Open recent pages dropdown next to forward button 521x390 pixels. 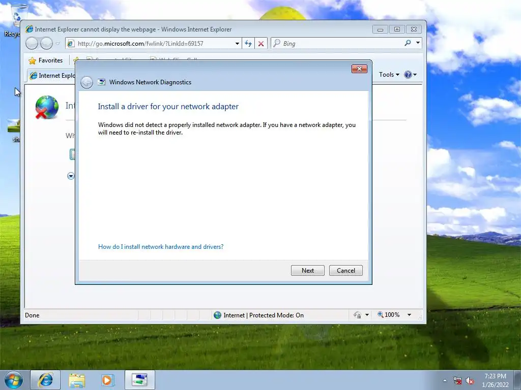click(x=58, y=44)
